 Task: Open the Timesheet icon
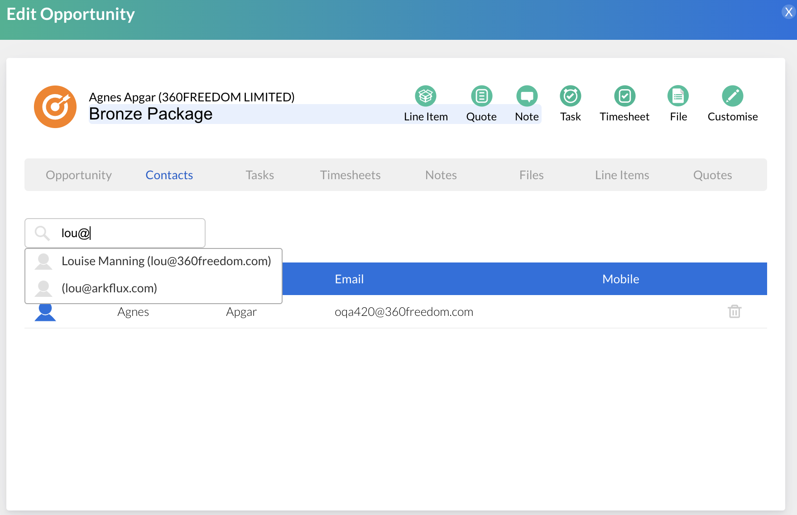pos(624,96)
